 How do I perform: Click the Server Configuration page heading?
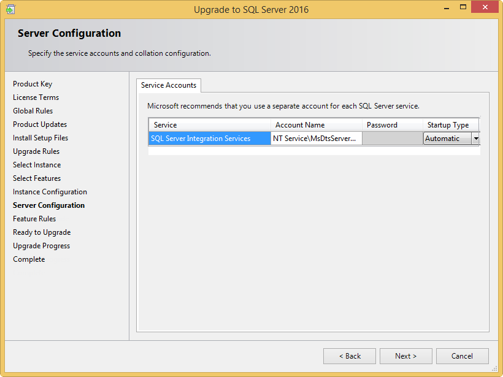(69, 33)
